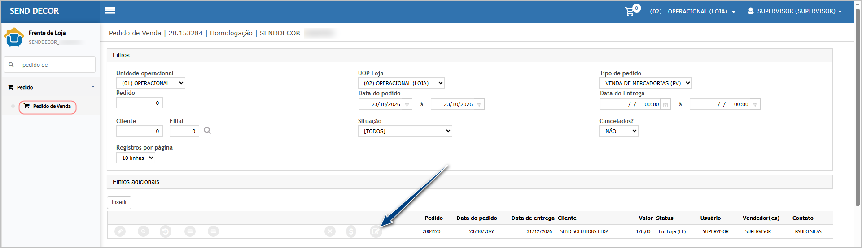The width and height of the screenshot is (862, 248).
Task: Click the sidebar search magnifier icon
Action: click(x=11, y=64)
